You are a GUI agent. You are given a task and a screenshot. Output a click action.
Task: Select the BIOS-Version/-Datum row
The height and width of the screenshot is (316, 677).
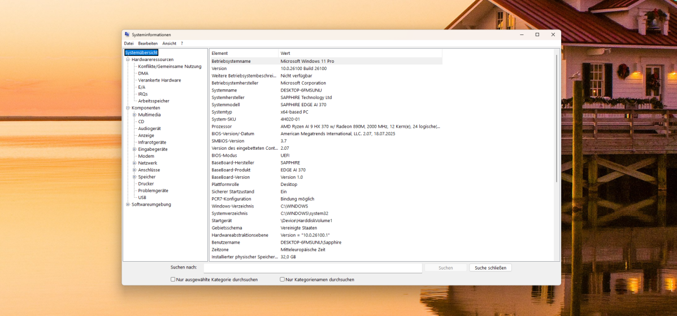(x=326, y=134)
